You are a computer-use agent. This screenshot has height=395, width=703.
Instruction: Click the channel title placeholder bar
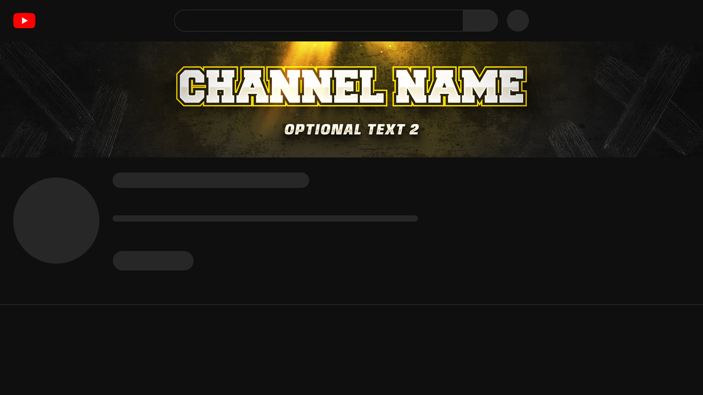211,180
